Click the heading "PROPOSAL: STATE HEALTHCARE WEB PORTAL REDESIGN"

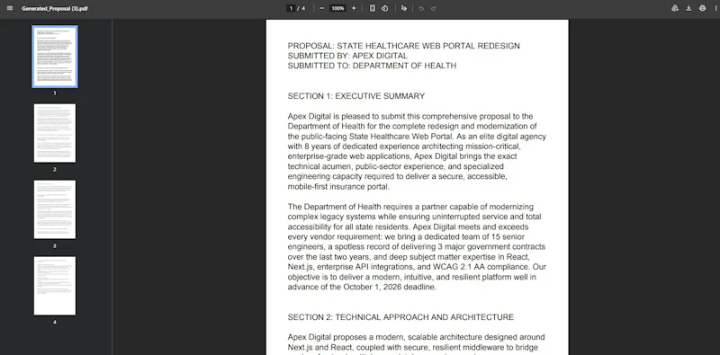[403, 46]
